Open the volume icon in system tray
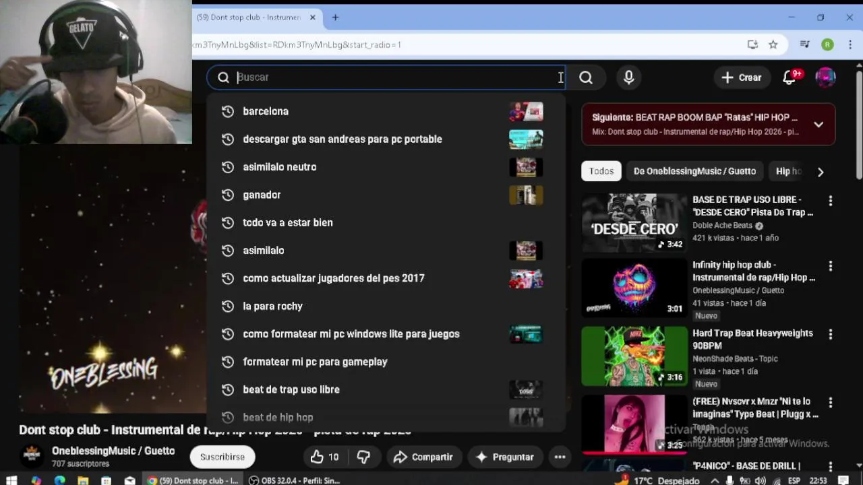 (x=760, y=480)
